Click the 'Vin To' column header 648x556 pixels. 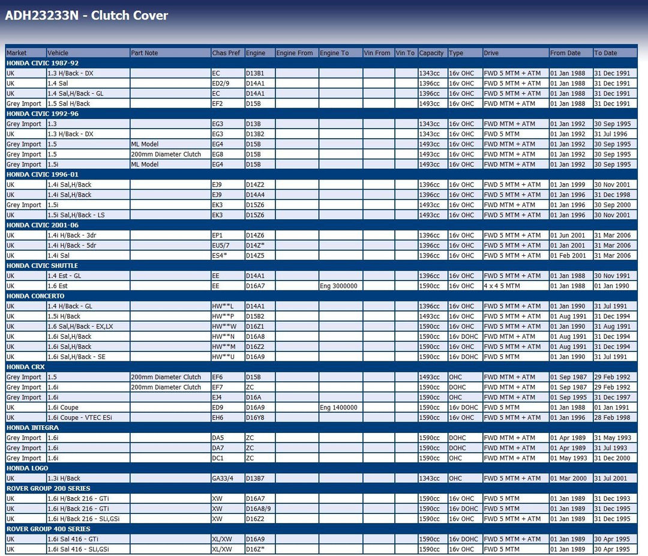coord(406,53)
